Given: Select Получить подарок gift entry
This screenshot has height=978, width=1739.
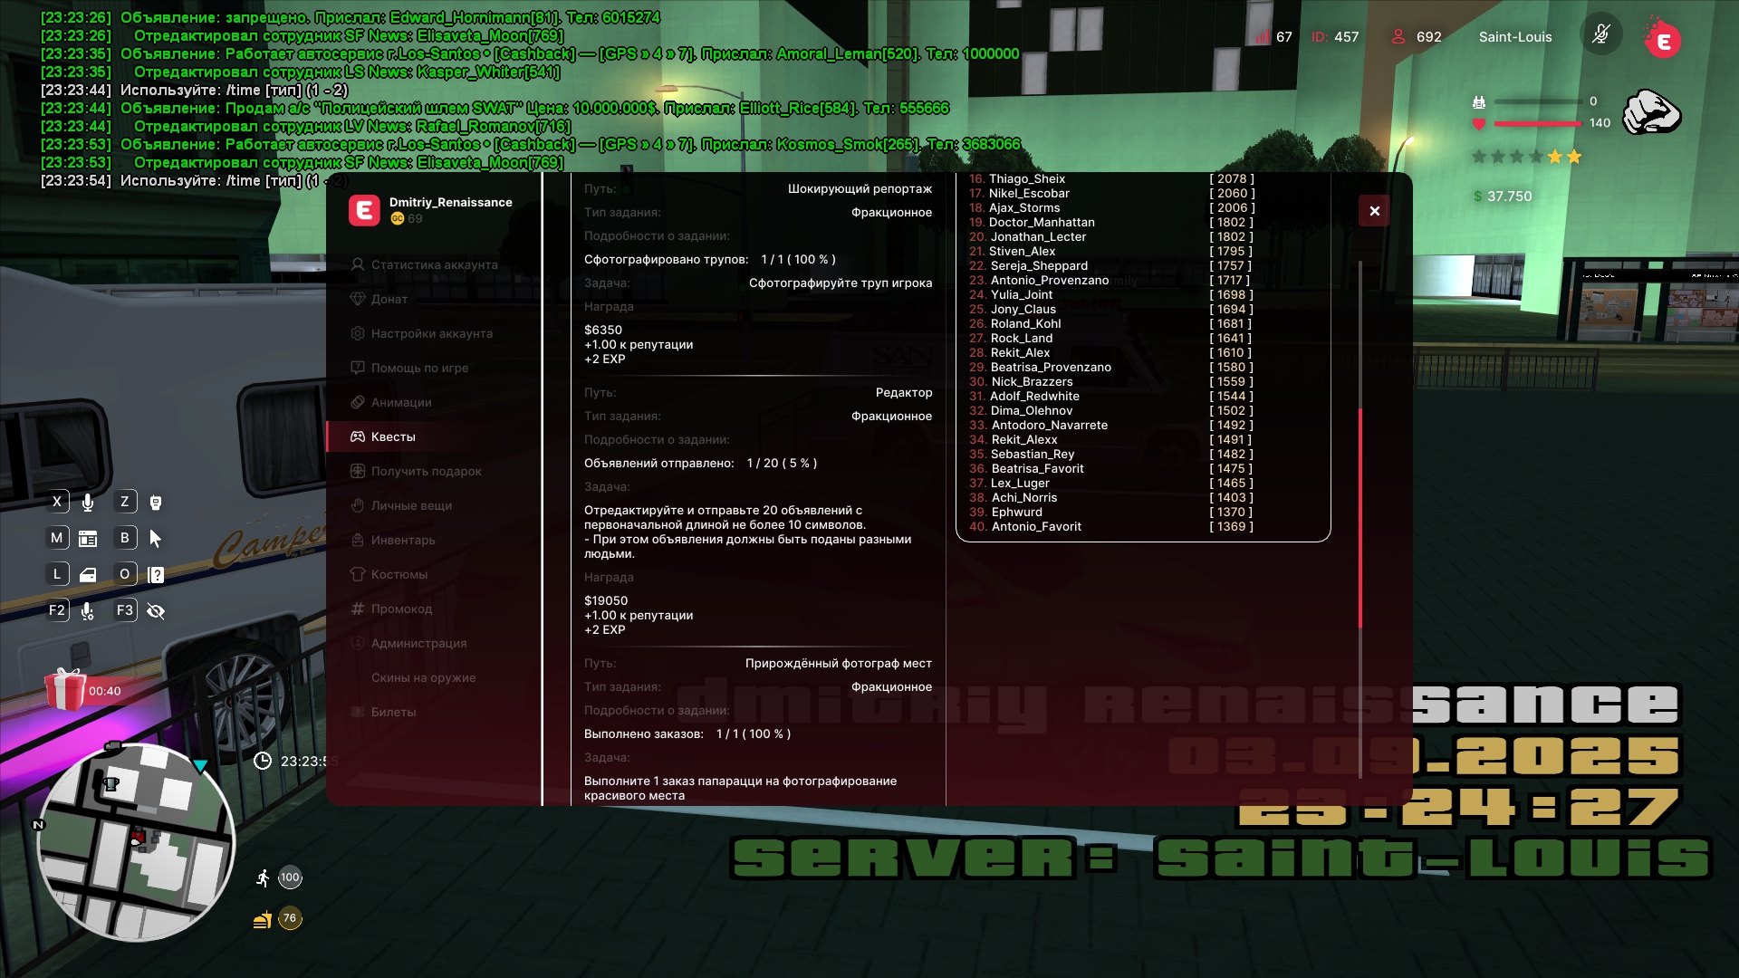Looking at the screenshot, I should pos(425,471).
